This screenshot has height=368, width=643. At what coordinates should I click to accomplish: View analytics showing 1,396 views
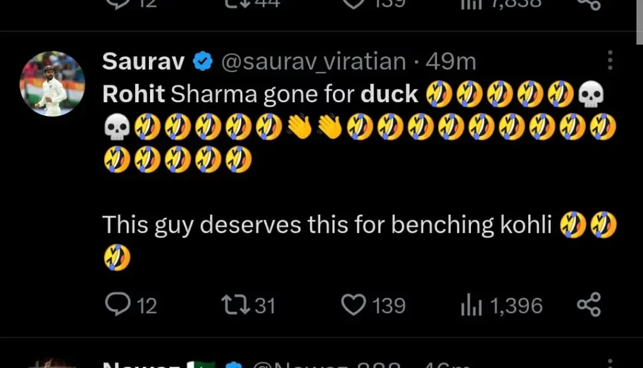[x=471, y=305]
